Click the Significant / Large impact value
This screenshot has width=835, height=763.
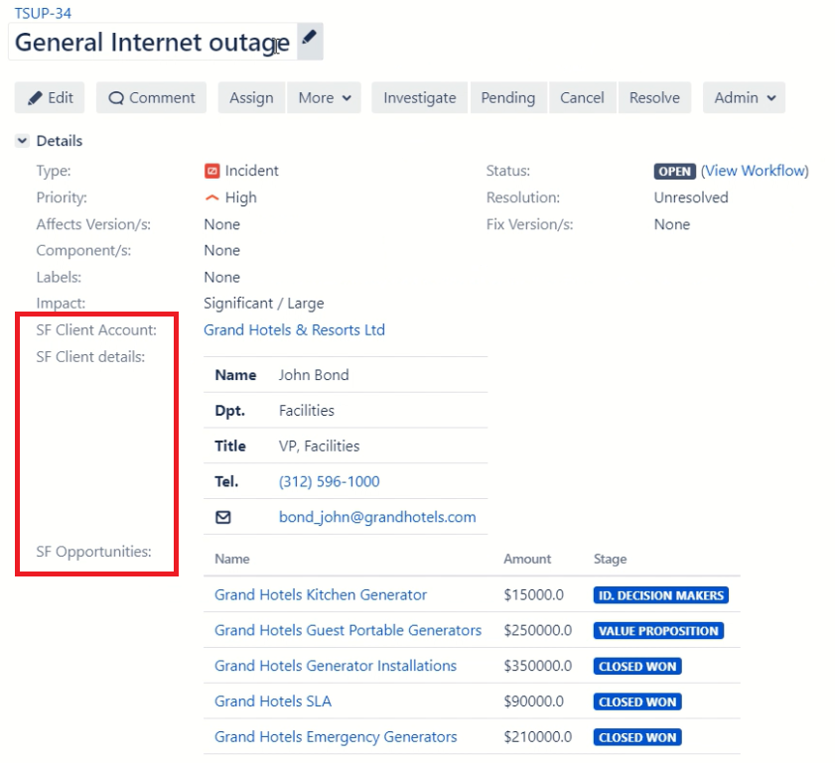263,304
